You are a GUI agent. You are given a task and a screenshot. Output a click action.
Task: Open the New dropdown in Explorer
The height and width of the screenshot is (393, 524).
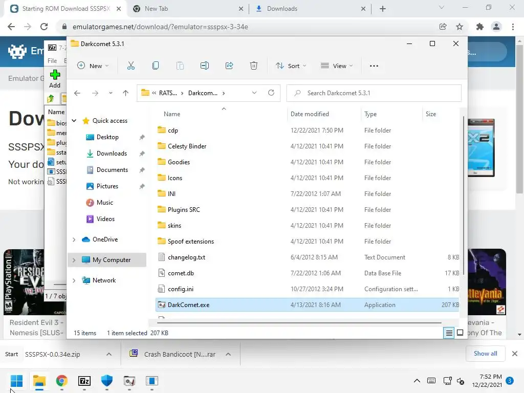93,66
